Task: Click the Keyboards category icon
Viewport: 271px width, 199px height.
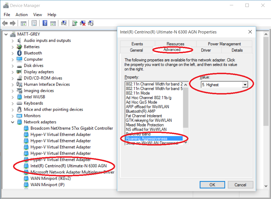Action: (19, 103)
